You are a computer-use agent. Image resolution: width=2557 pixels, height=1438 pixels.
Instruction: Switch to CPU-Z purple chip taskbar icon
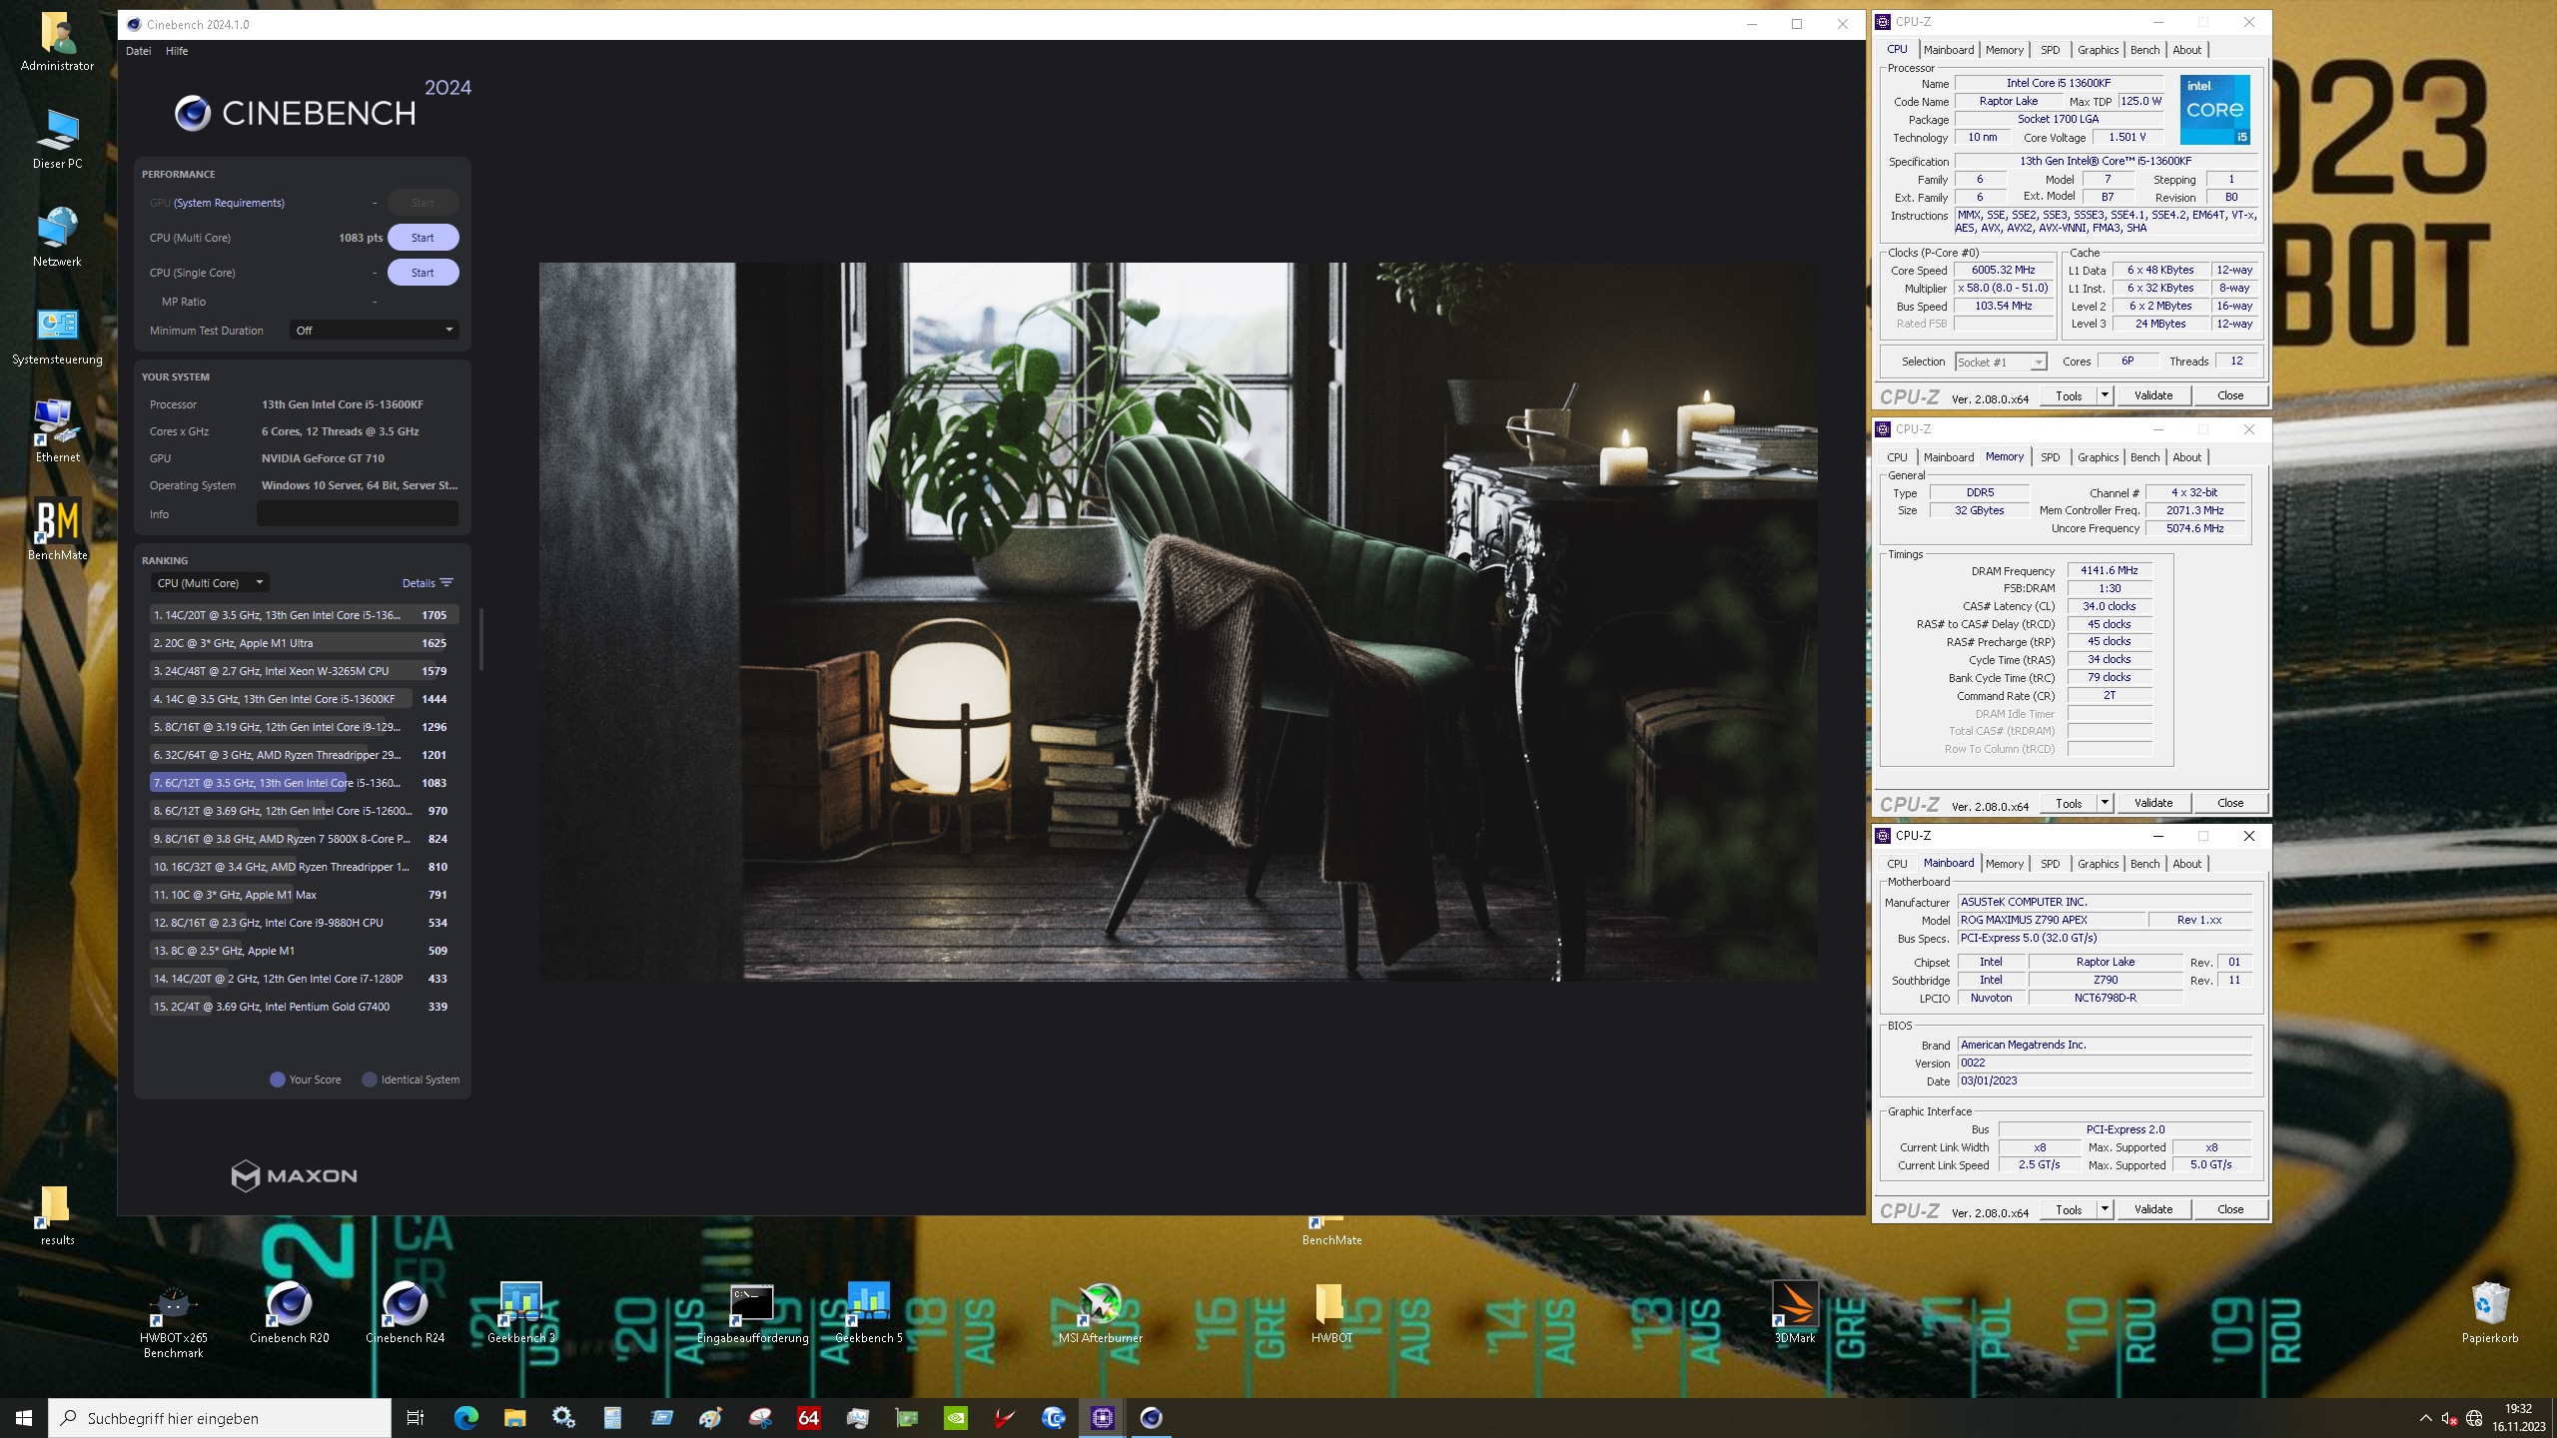click(x=1102, y=1417)
